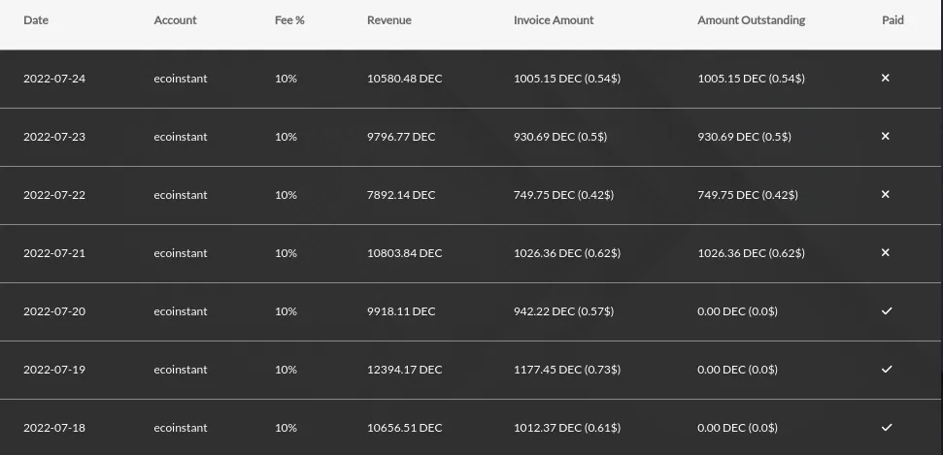
Task: Click the Fee % column header
Action: [x=289, y=20]
